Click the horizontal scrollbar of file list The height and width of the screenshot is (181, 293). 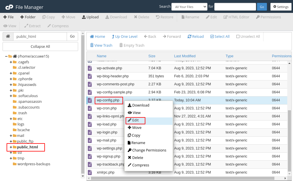(183, 178)
